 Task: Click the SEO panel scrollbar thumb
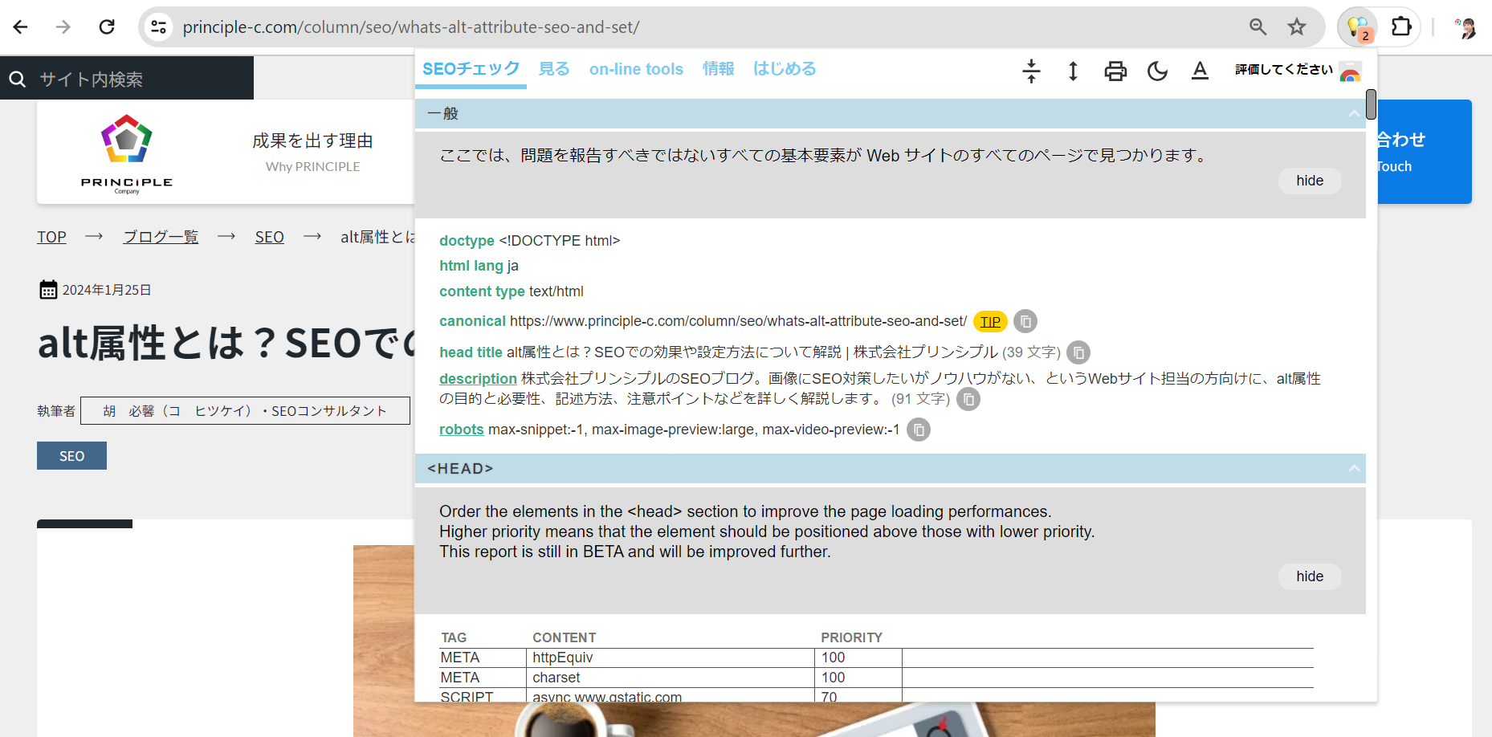coord(1371,104)
